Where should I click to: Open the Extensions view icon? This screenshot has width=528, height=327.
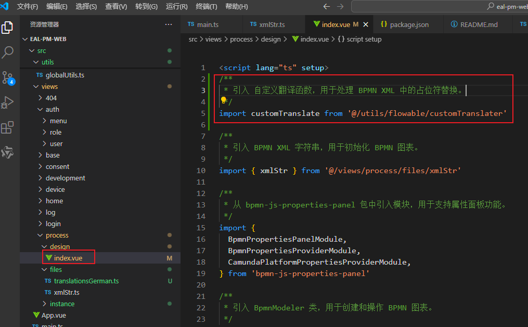7,126
